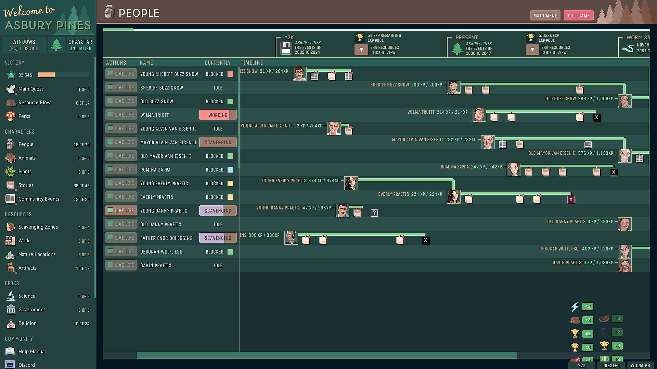
Task: Open the Religion church icon
Action: pos(11,323)
